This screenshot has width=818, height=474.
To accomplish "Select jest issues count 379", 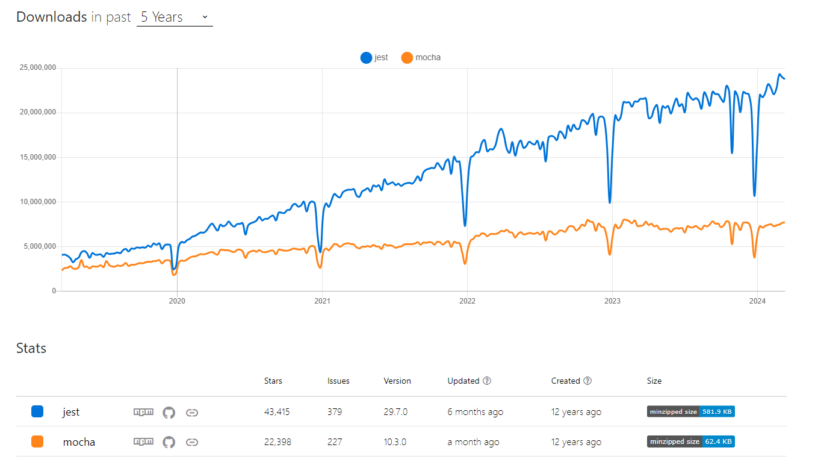I will click(x=335, y=412).
